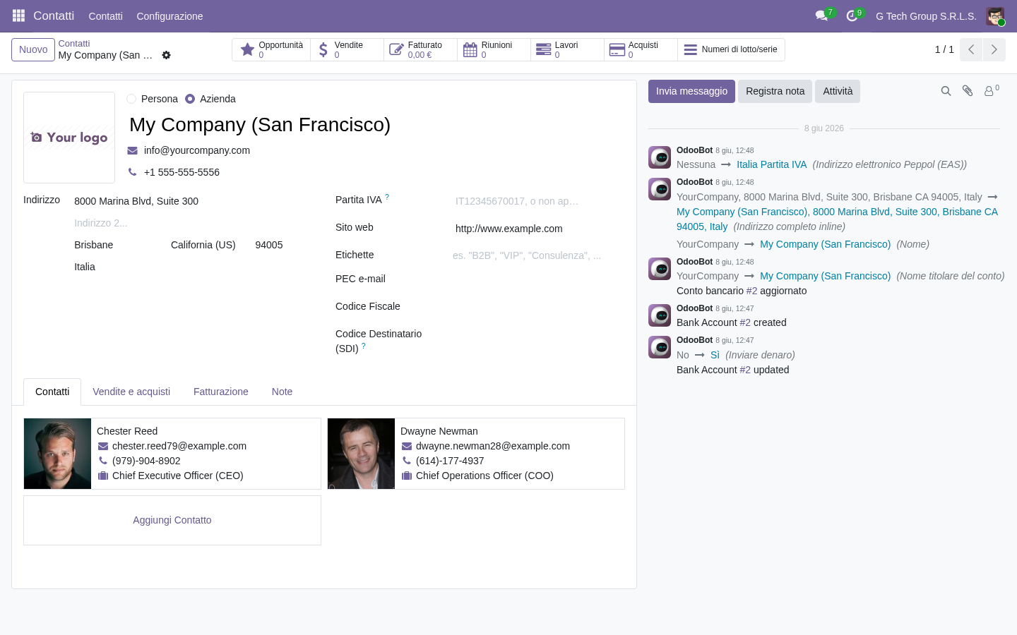Click the Nuovo button
1017x635 pixels.
tap(33, 49)
